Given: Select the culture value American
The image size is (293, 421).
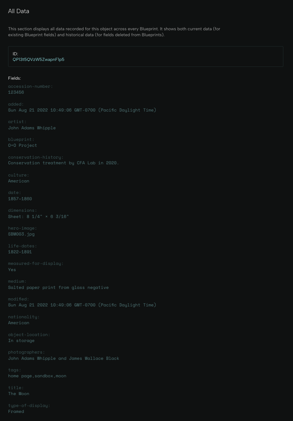Looking at the screenshot, I should [19, 181].
